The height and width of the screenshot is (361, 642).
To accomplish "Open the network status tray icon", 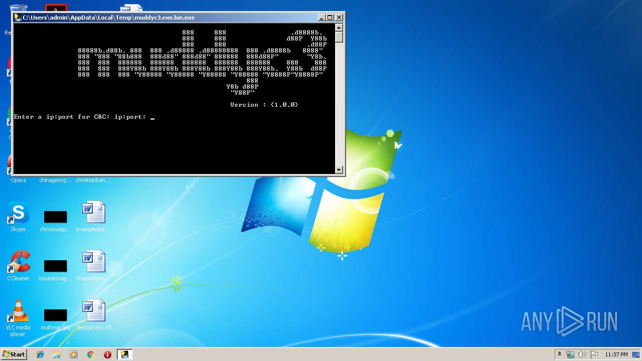I will pos(570,354).
